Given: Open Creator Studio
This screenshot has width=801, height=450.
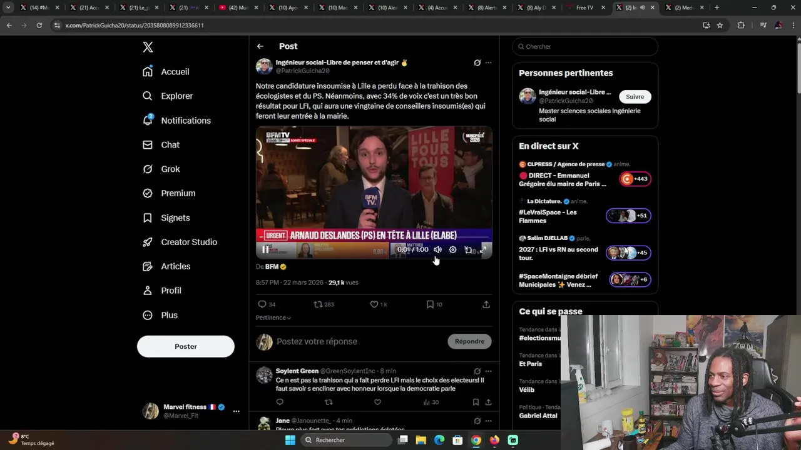Looking at the screenshot, I should tap(180, 242).
